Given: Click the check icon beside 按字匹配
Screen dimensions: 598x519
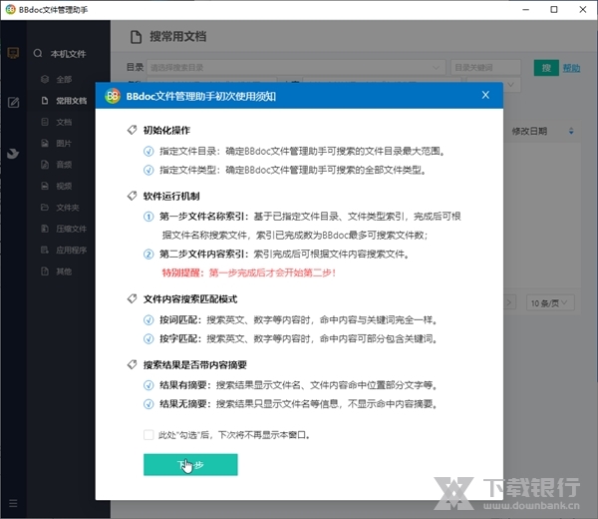Looking at the screenshot, I should tap(149, 338).
